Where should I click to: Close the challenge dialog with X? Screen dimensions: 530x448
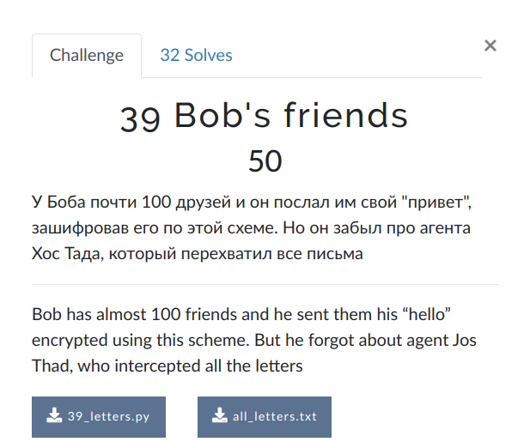[x=490, y=45]
